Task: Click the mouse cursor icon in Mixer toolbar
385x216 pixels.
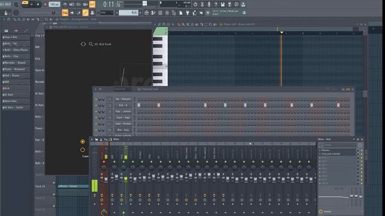Action: click(x=96, y=139)
